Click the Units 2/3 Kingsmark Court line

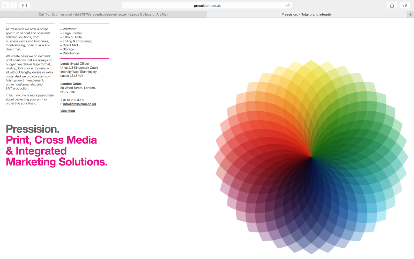[79, 68]
